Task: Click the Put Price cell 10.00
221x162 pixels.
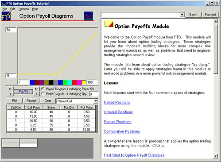Action: 86,130
